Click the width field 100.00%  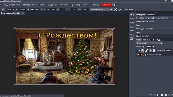34,10
